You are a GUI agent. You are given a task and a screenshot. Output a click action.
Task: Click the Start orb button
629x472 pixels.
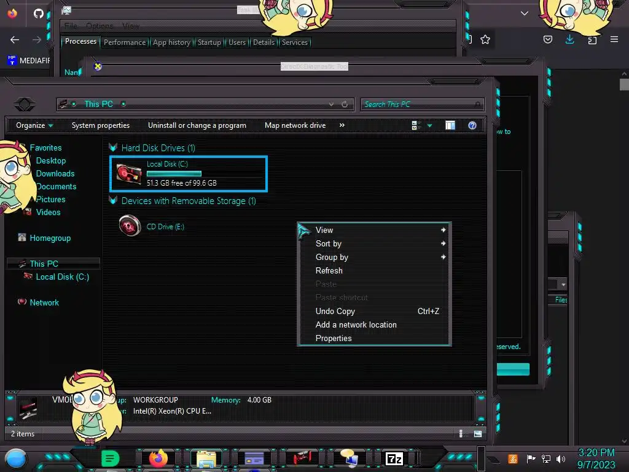click(16, 458)
